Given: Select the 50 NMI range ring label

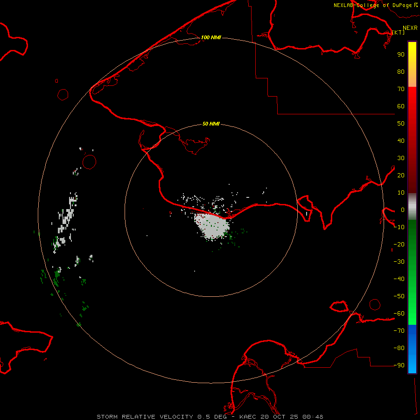Looking at the screenshot, I should pos(211,124).
